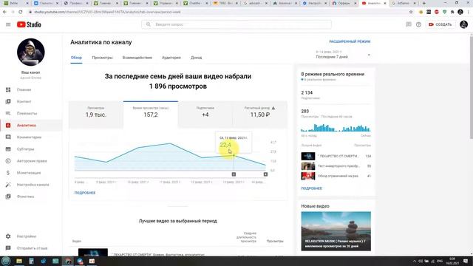Switch to the Просмотры tab

tap(102, 58)
